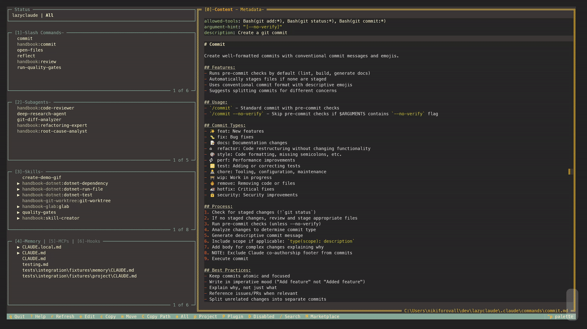Toggle the Project filter

207,316
